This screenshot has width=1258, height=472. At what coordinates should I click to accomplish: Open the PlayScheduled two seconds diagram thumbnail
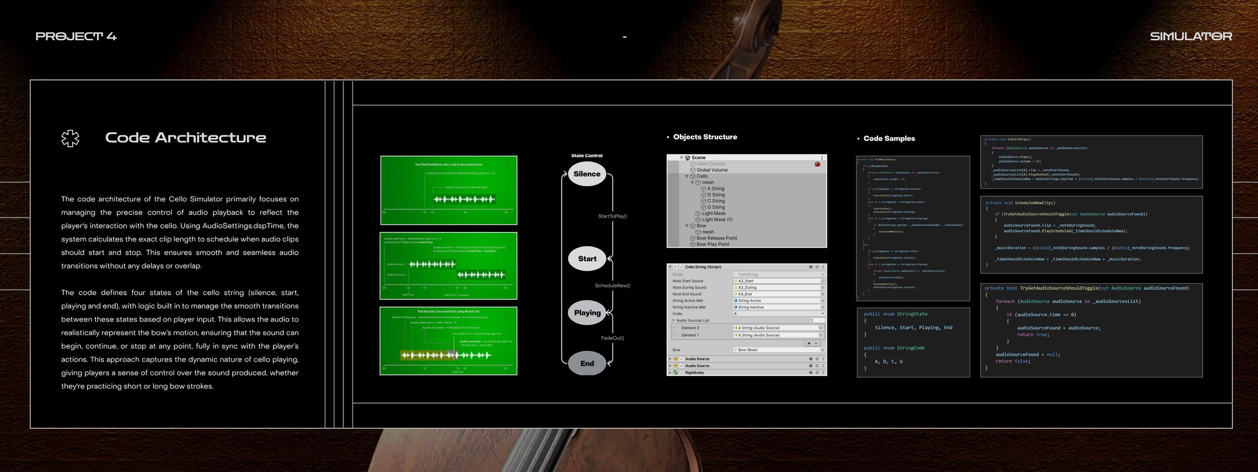(x=449, y=190)
